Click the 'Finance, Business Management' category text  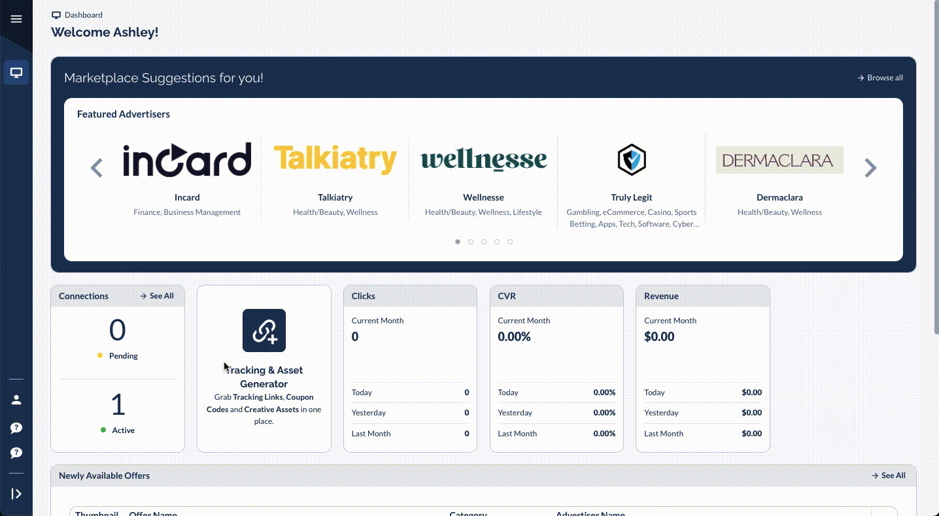(x=187, y=212)
